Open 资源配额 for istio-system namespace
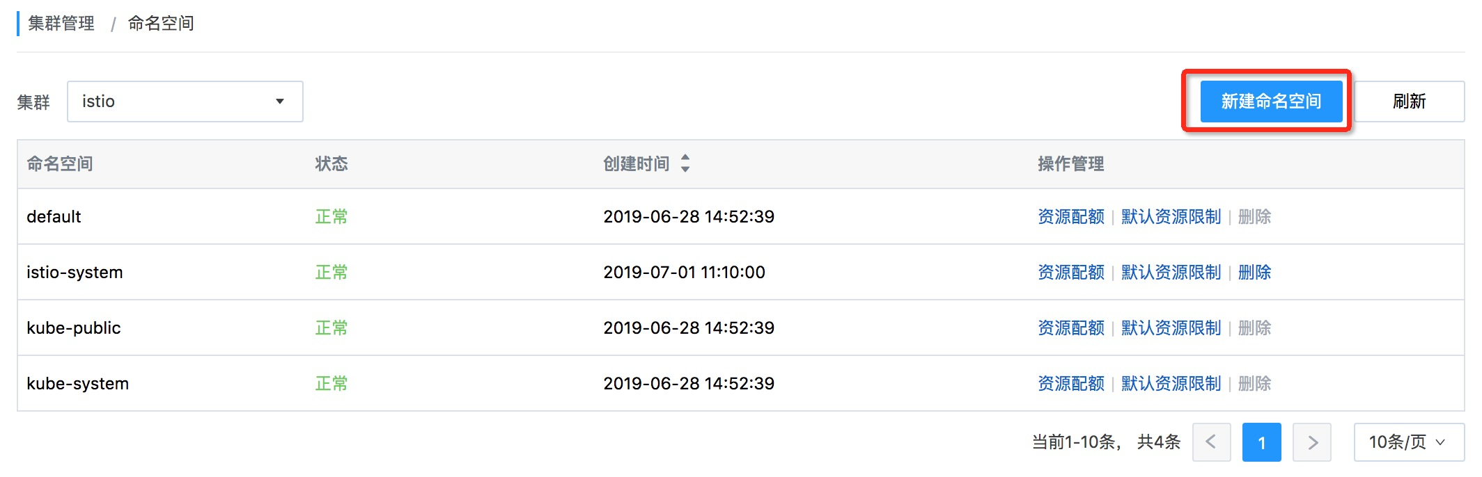Viewport: 1482px width, 477px height. coord(1070,273)
